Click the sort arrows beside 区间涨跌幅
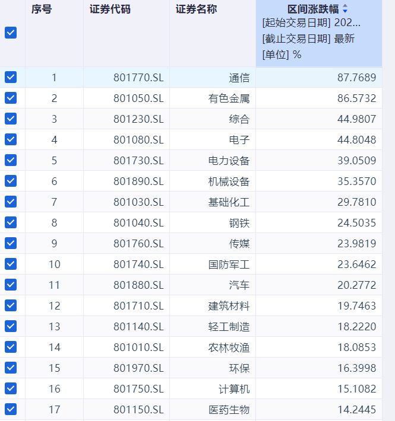Image resolution: width=395 pixels, height=421 pixels. click(x=345, y=9)
